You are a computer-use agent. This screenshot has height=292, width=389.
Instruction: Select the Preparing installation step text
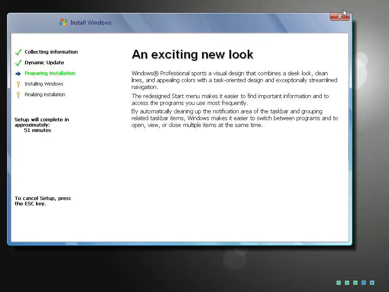point(50,73)
